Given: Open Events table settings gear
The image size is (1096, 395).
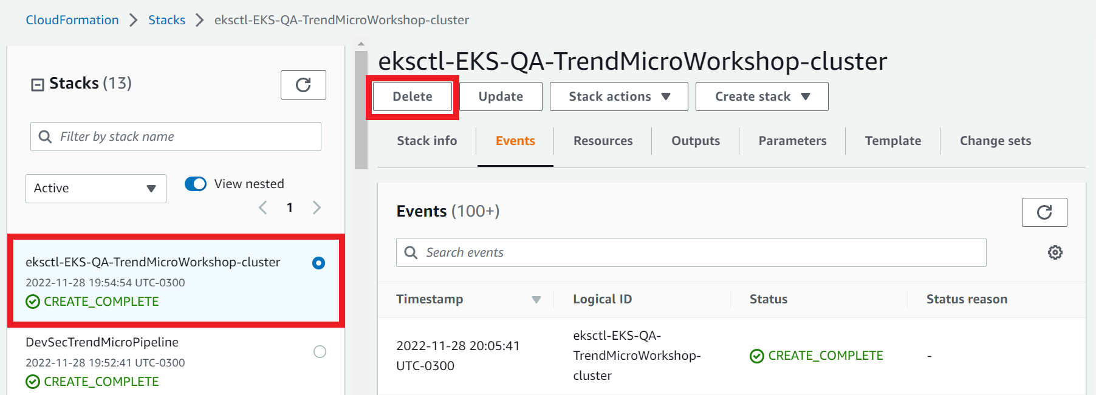Looking at the screenshot, I should [x=1055, y=252].
